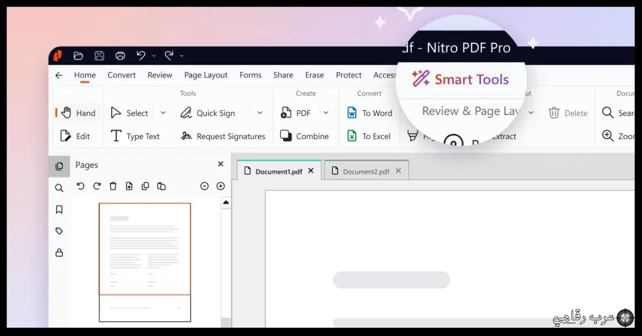Activate the Type Text tool
Viewport: 642px width, 336px height.
[x=135, y=136]
